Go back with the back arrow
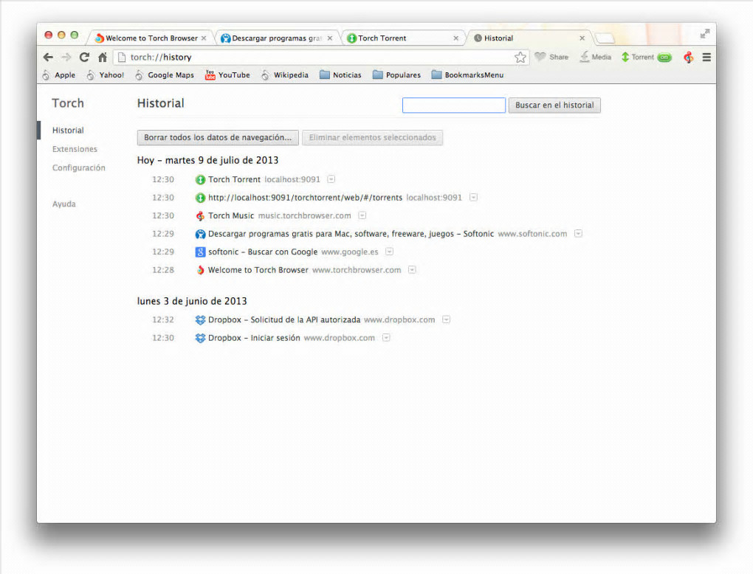753x574 pixels. (x=48, y=57)
